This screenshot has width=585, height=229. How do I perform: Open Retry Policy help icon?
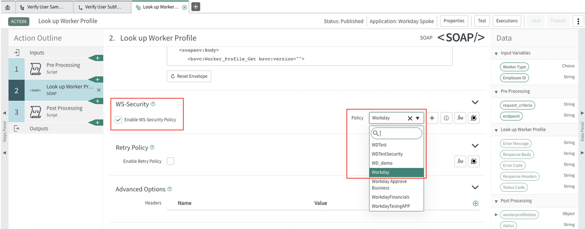152,148
